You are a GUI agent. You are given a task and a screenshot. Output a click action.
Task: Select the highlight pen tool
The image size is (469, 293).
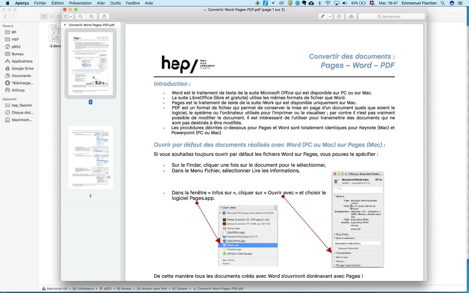(323, 17)
